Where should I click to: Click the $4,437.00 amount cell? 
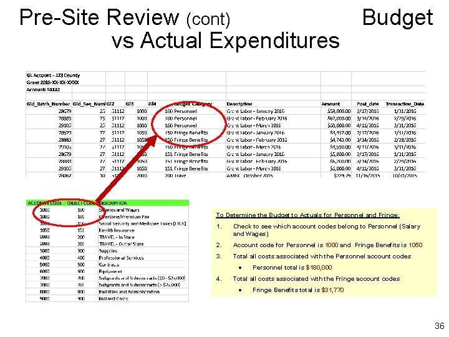pos(340,133)
